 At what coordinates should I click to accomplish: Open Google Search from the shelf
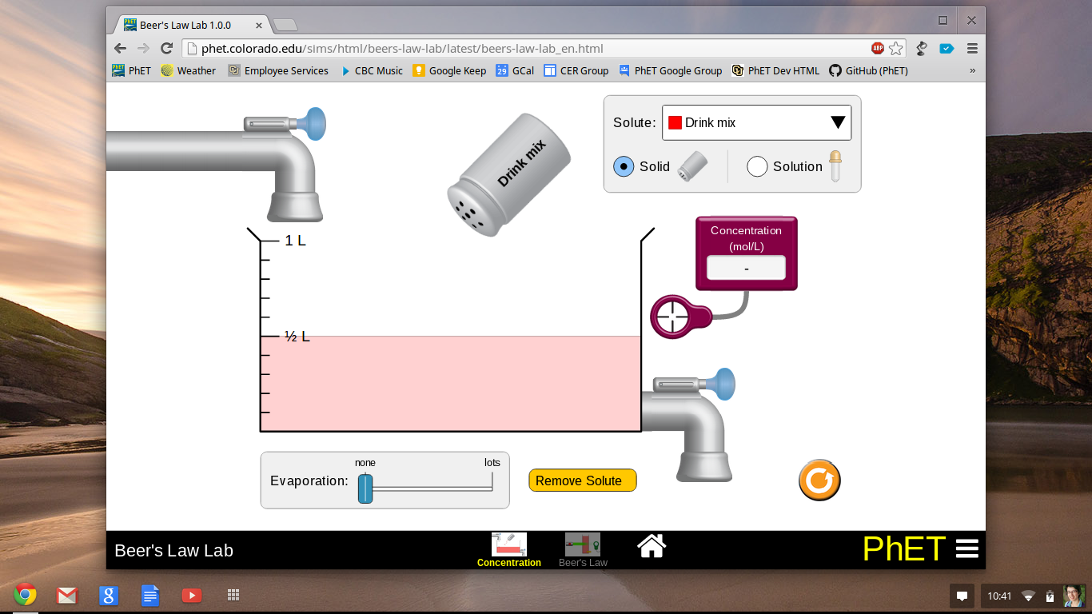[109, 595]
